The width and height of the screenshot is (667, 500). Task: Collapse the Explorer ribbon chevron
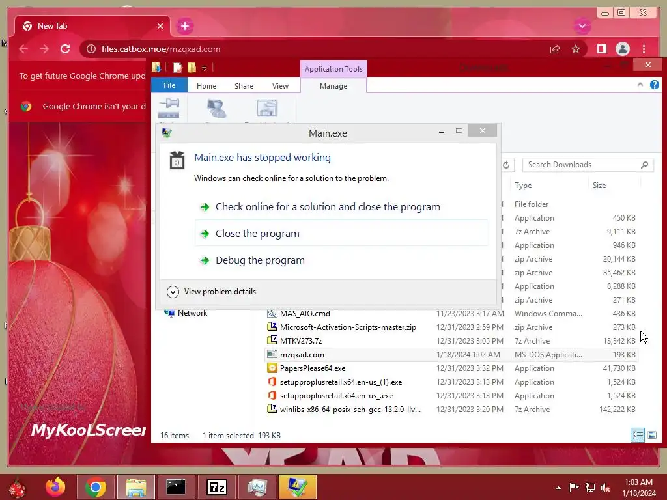click(640, 85)
